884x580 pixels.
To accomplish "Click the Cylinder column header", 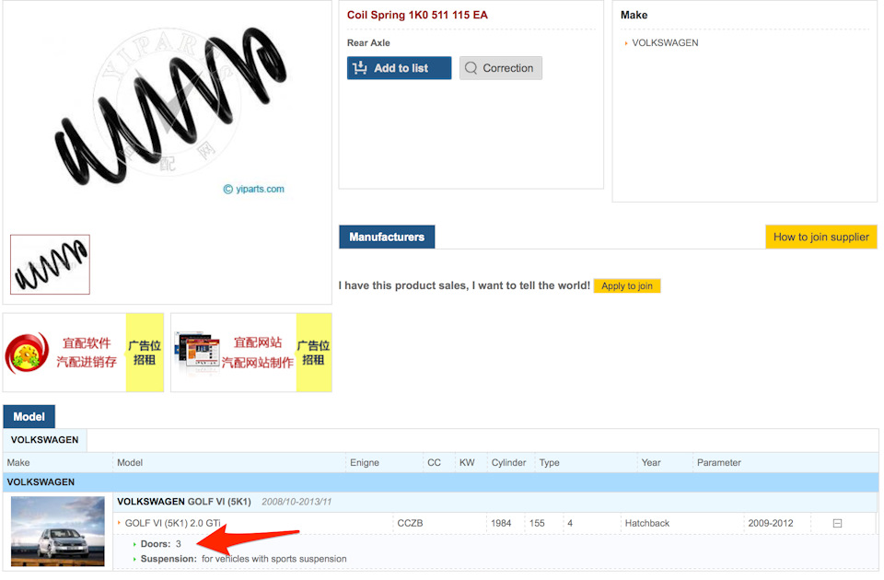I will click(x=508, y=462).
